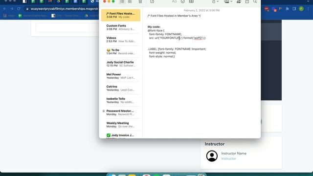This screenshot has height=176, width=313.
Task: Click the instructor avatar icon
Action: click(x=212, y=156)
